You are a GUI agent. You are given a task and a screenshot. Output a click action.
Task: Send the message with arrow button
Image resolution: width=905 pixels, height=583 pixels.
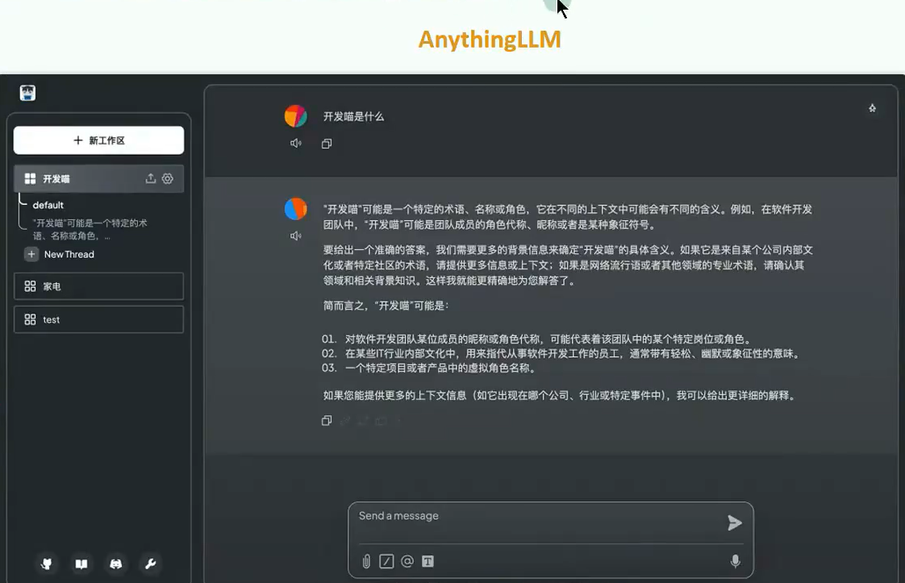734,523
